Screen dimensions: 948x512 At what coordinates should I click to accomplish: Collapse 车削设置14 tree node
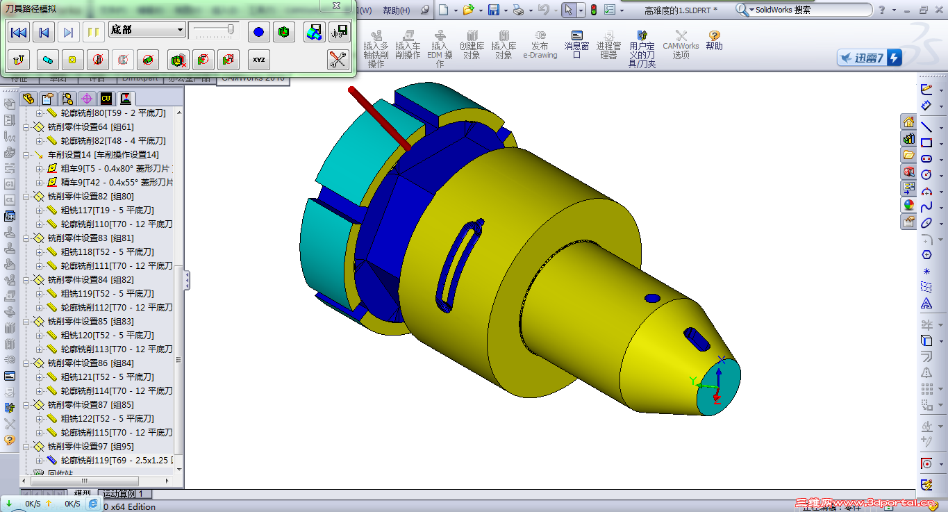[x=26, y=155]
